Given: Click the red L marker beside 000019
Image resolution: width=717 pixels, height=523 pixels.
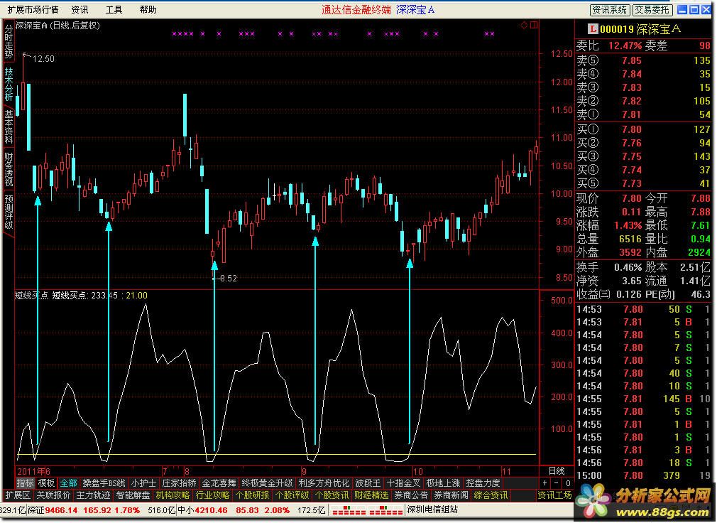Looking at the screenshot, I should pos(593,29).
